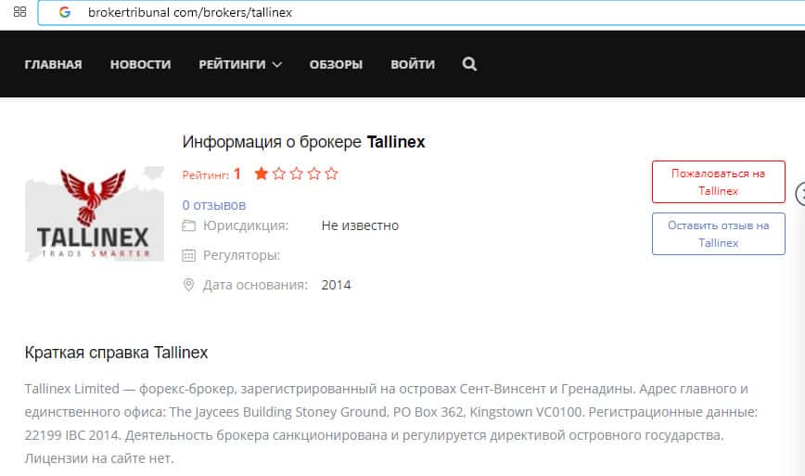This screenshot has width=805, height=476.
Task: Select the second rating star
Action: (x=279, y=174)
